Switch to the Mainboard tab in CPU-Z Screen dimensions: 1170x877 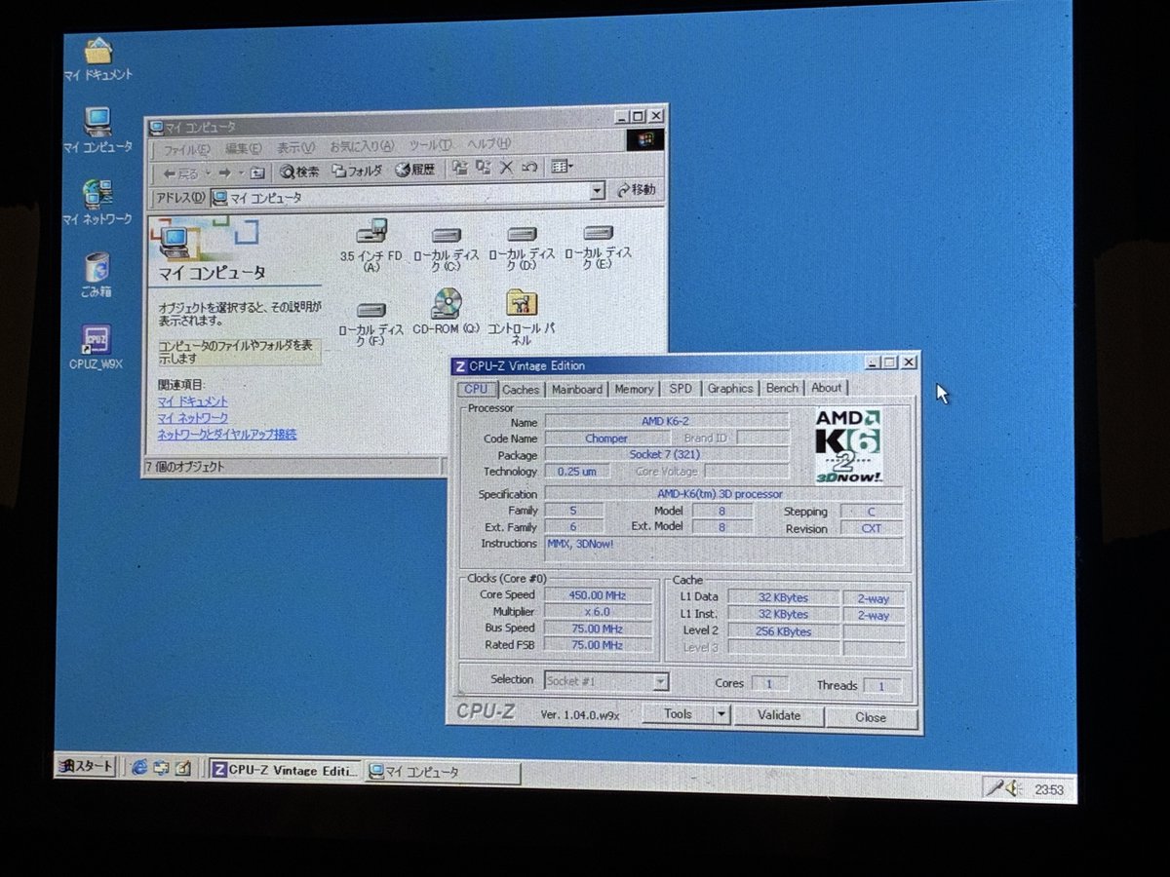pos(577,389)
